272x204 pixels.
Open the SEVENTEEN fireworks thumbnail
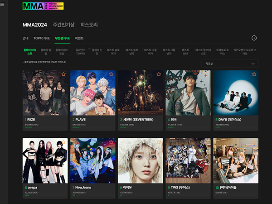[x=141, y=93]
